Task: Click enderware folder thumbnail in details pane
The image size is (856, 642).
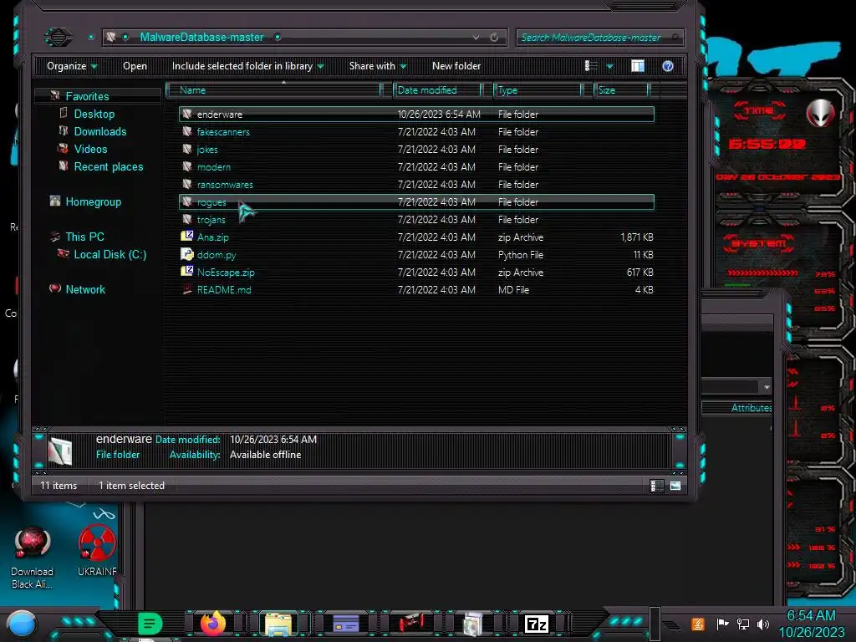Action: [x=60, y=451]
